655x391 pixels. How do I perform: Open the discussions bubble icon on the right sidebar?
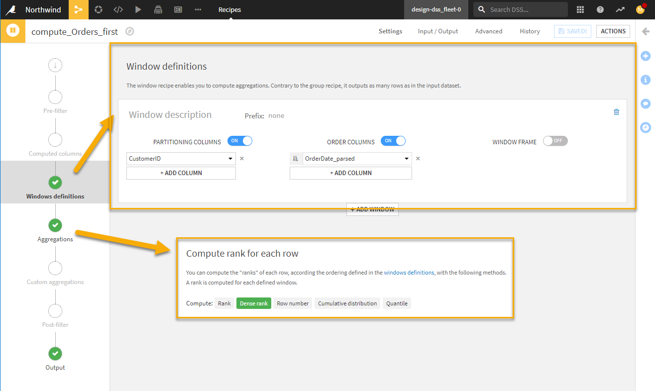pos(646,103)
